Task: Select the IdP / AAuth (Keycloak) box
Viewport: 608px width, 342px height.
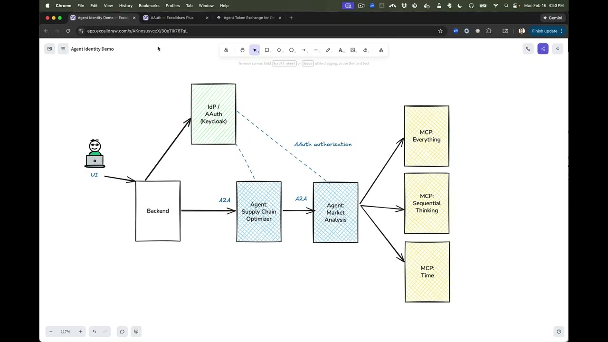Action: (x=213, y=114)
